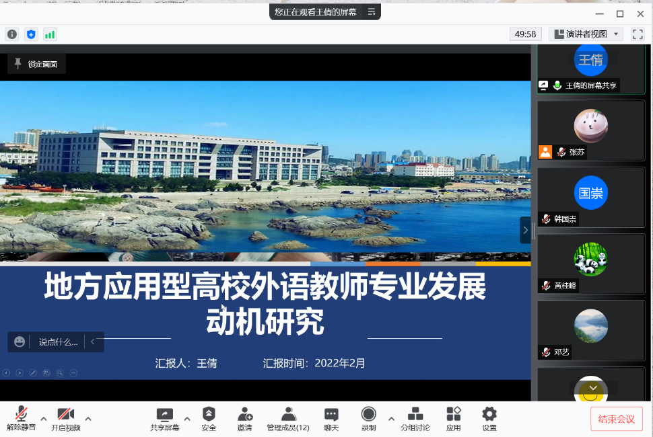The width and height of the screenshot is (653, 437).
Task: Open the 应用 apps panel
Action: pos(454,415)
